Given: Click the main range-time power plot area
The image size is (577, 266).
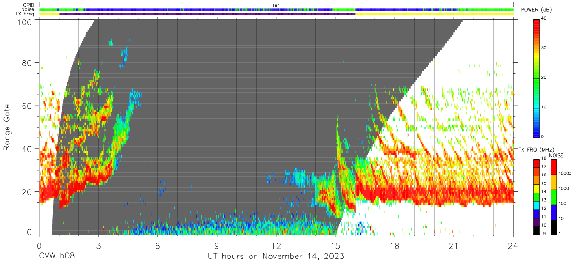Looking at the screenshot, I should tap(276, 127).
